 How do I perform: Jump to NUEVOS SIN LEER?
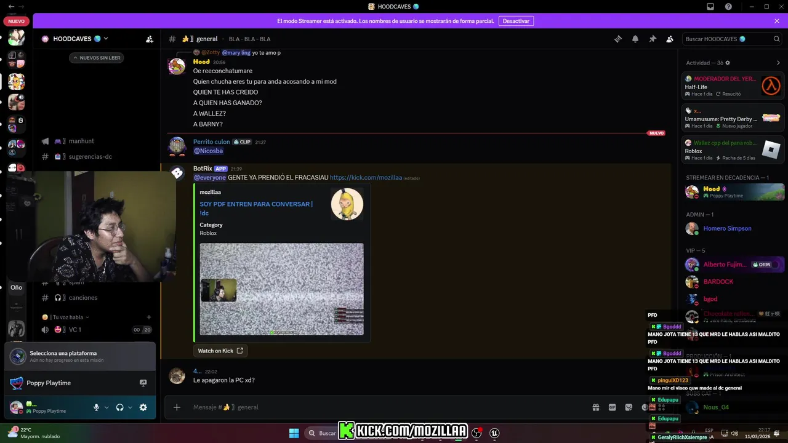(97, 58)
